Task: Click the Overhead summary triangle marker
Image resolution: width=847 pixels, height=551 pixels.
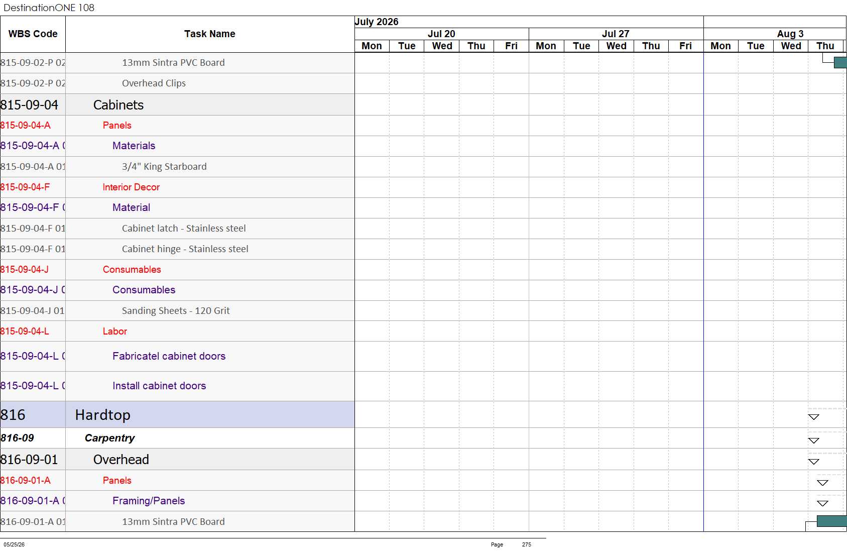Action: [814, 462]
